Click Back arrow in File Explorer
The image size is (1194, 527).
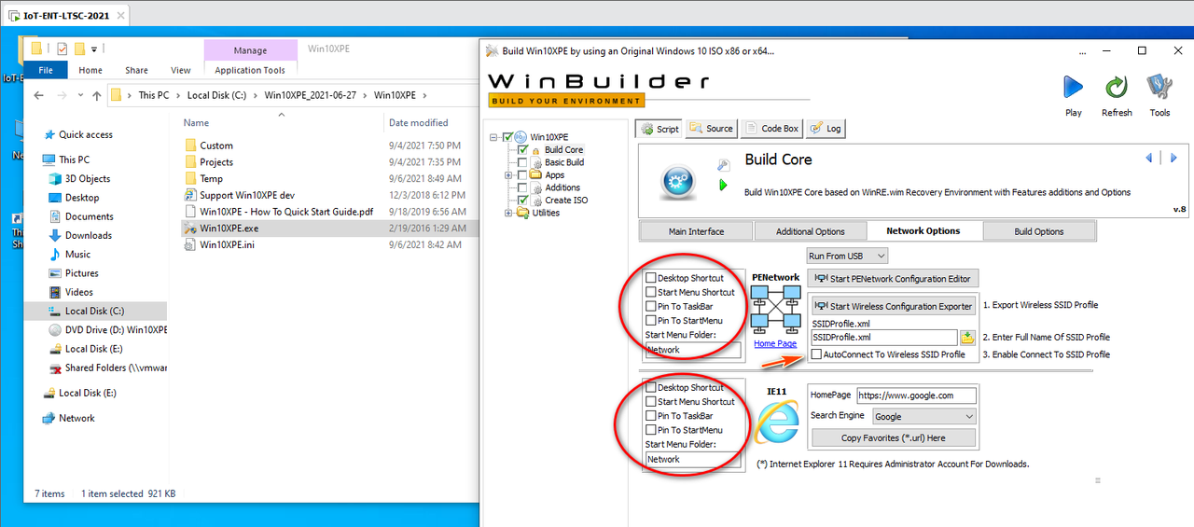pos(38,95)
